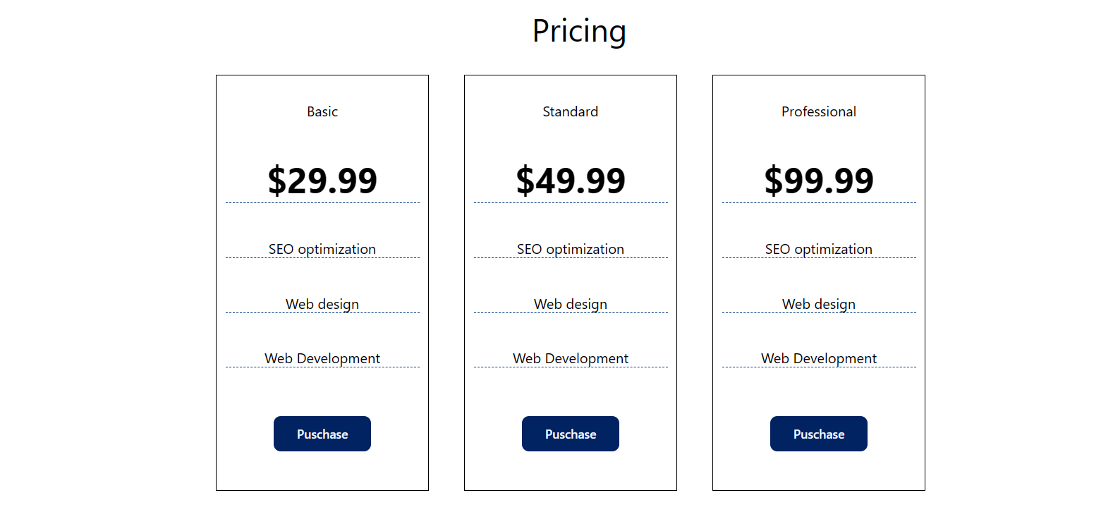Click Web design in Standard card
Viewport: 1113px width, 524px height.
571,304
